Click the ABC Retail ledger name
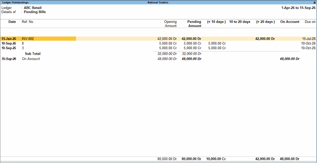The width and height of the screenshot is (317, 163). click(x=33, y=8)
